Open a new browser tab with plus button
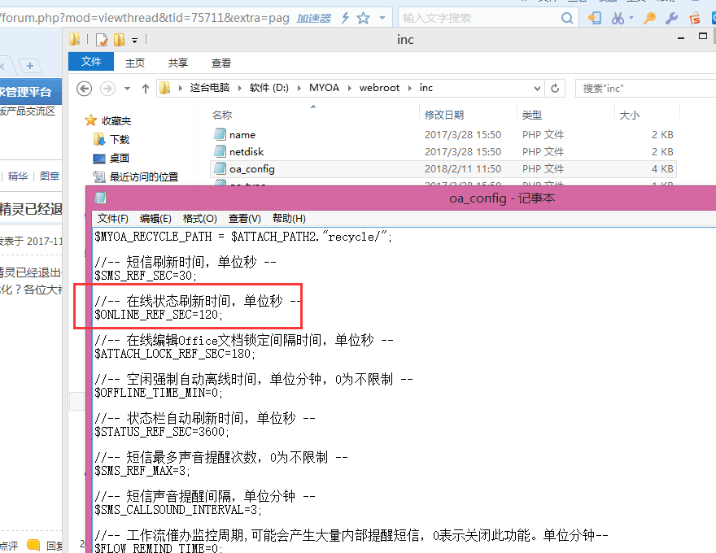The width and height of the screenshot is (716, 553). tap(30, 66)
